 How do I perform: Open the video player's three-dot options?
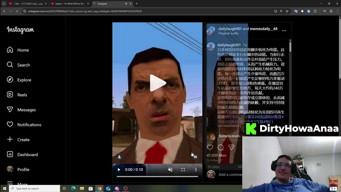coord(196,170)
